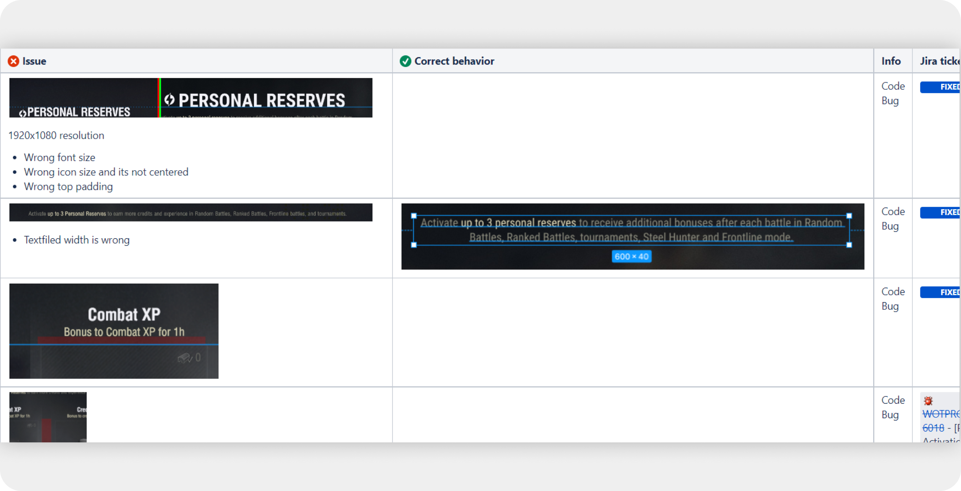
Task: Open the struck-through WOTPRO 6018 ticket link
Action: [941, 421]
